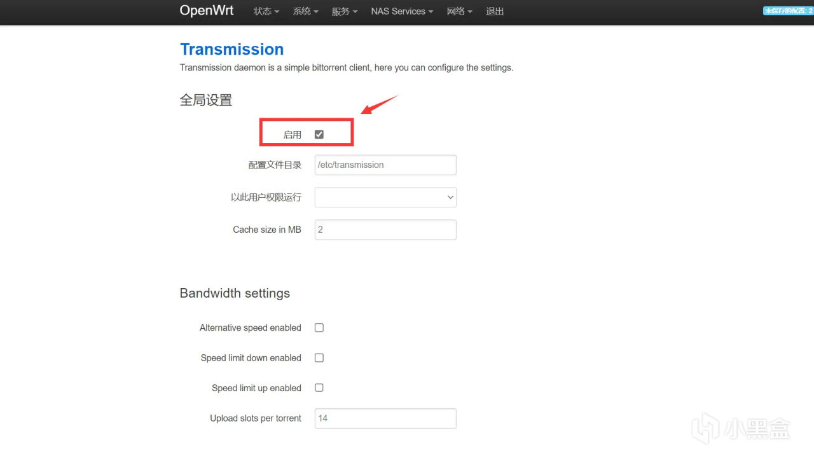Open the unsaved changes badge

pyautogui.click(x=788, y=11)
